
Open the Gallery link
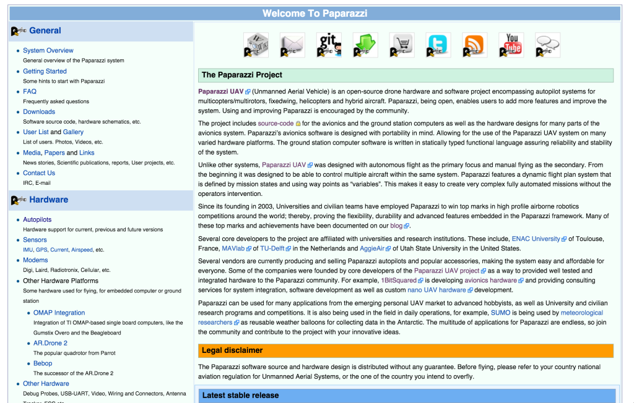(73, 132)
